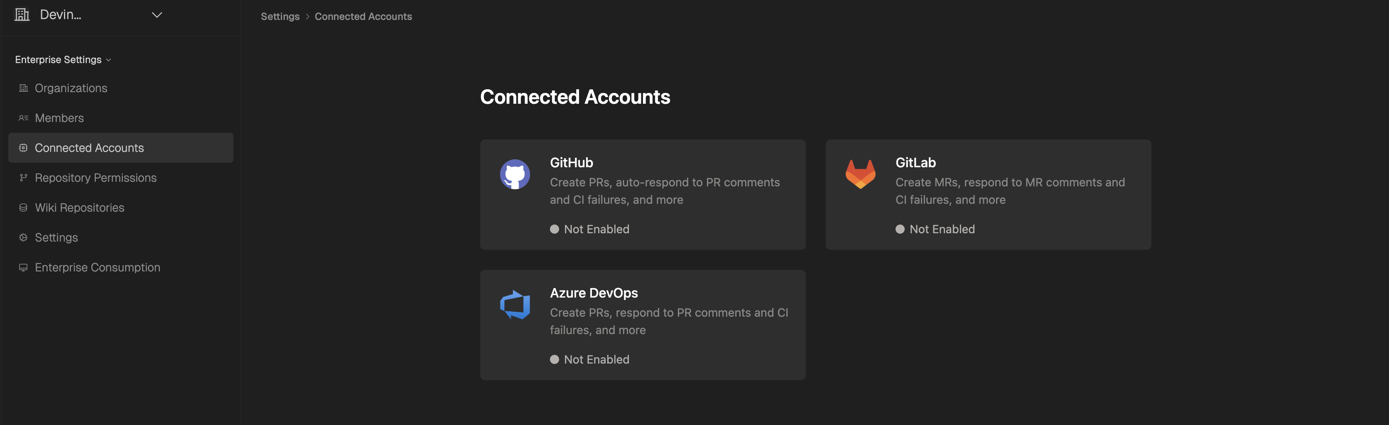Screen dimensions: 1389x425
Task: Click the Devin organization building icon
Action: pyautogui.click(x=22, y=15)
